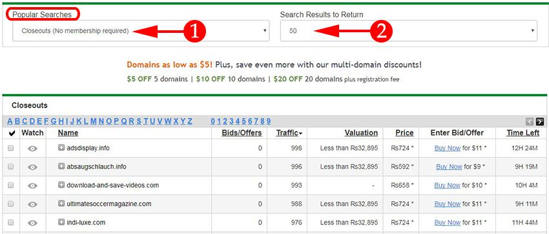Filter domains by letter C
This screenshot has width=549, height=234.
tap(25, 122)
